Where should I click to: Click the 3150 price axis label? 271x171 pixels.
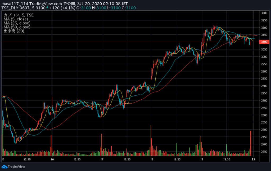(x=264, y=35)
